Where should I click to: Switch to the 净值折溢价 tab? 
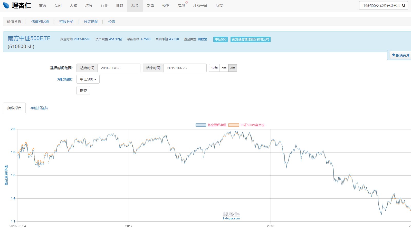[39, 108]
